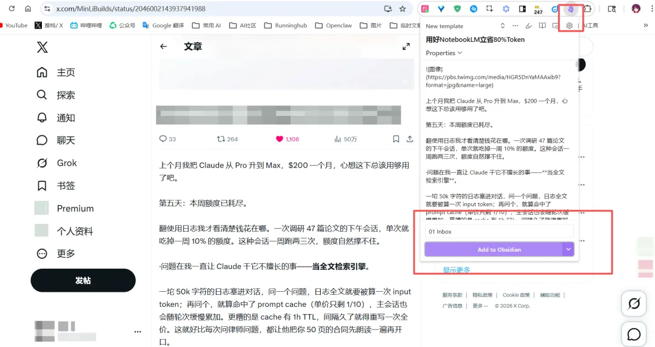The height and width of the screenshot is (347, 655).
Task: Click the Add to Obsidian button
Action: coord(494,249)
